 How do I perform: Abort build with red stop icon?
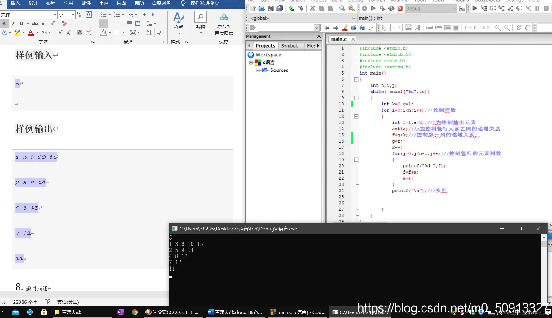pyautogui.click(x=400, y=8)
